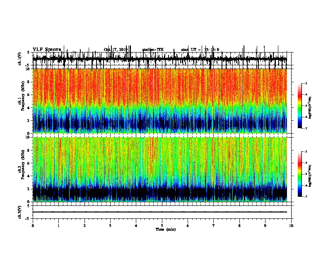
Task: Click time axis tick label "0"
Action: (33, 226)
